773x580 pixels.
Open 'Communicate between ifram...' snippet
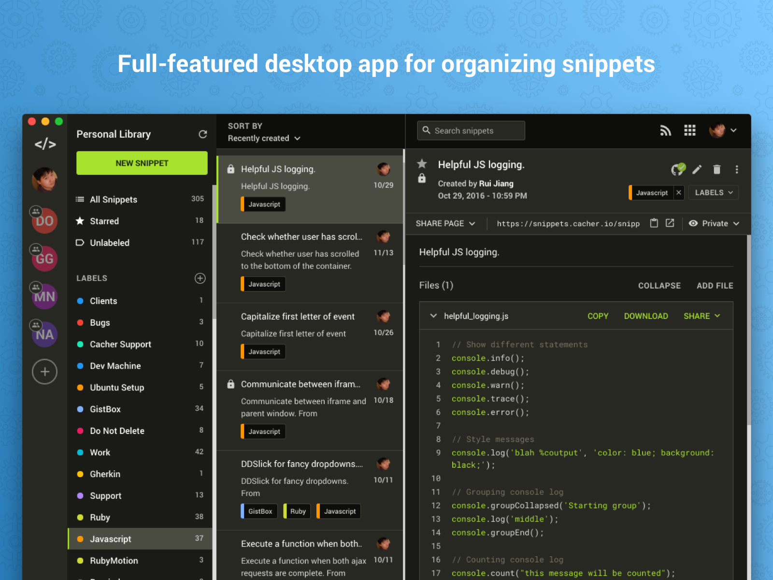point(310,410)
